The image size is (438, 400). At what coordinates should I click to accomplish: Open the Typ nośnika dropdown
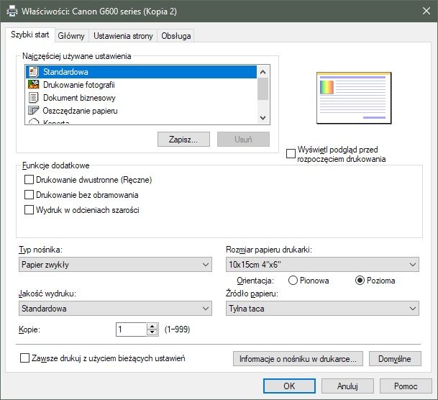tap(115, 265)
